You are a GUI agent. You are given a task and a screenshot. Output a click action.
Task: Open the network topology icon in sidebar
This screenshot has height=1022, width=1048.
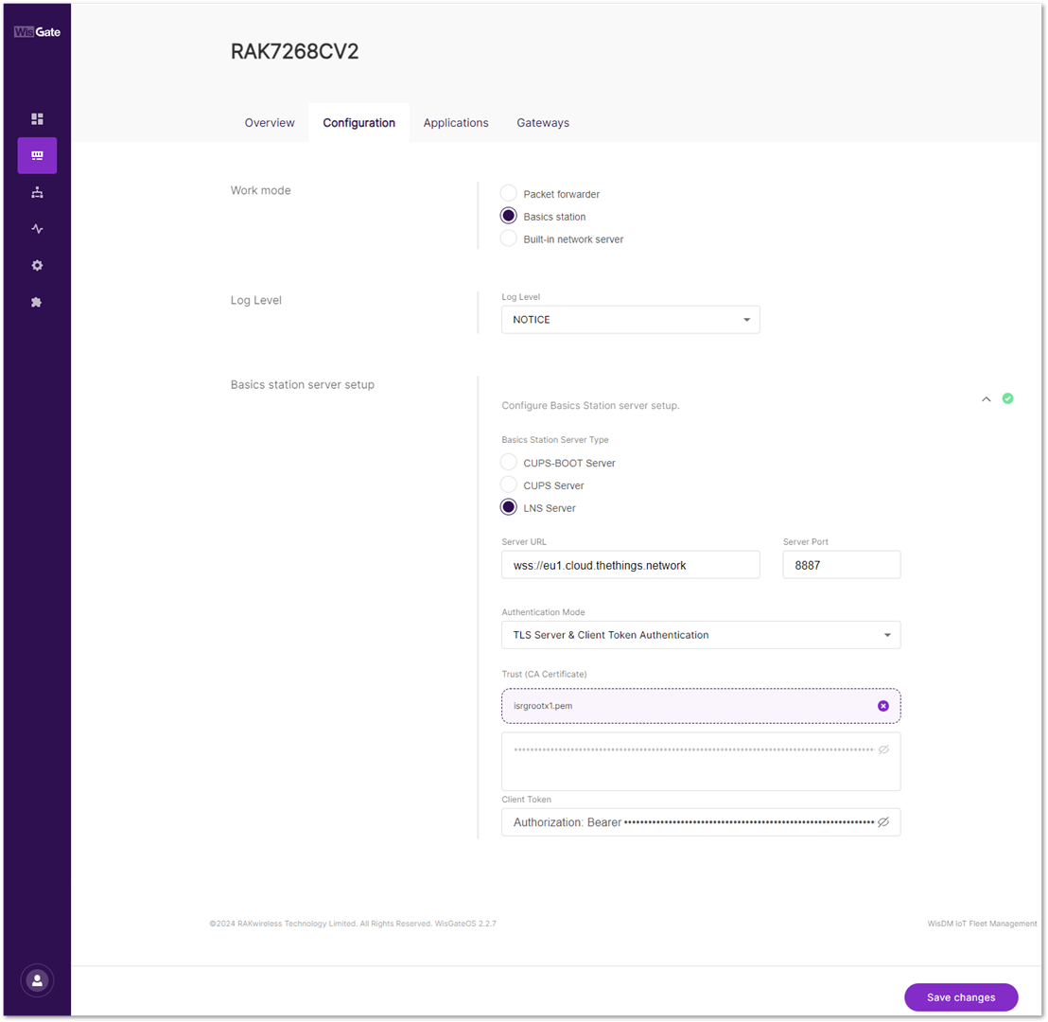(x=38, y=193)
